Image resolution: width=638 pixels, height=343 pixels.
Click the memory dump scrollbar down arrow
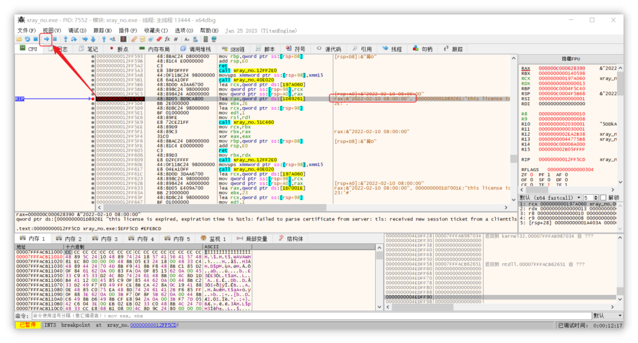click(x=379, y=308)
